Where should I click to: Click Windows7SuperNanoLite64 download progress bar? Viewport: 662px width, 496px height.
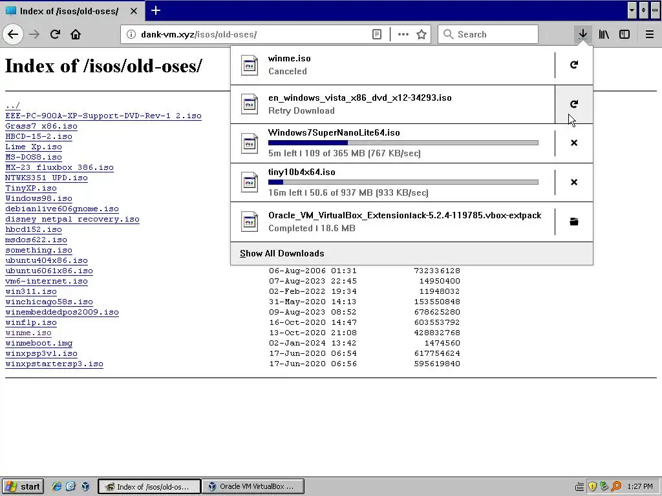click(403, 143)
